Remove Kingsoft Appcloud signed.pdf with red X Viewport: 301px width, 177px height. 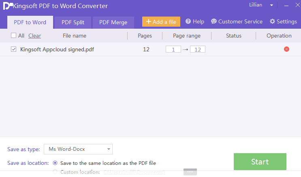pyautogui.click(x=286, y=49)
